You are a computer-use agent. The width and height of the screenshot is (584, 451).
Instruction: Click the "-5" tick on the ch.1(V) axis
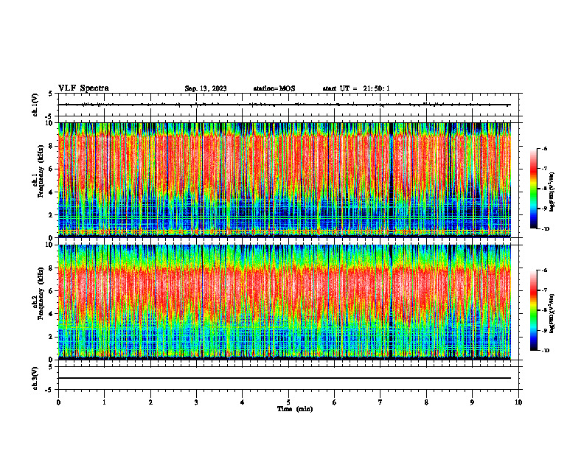click(x=49, y=116)
